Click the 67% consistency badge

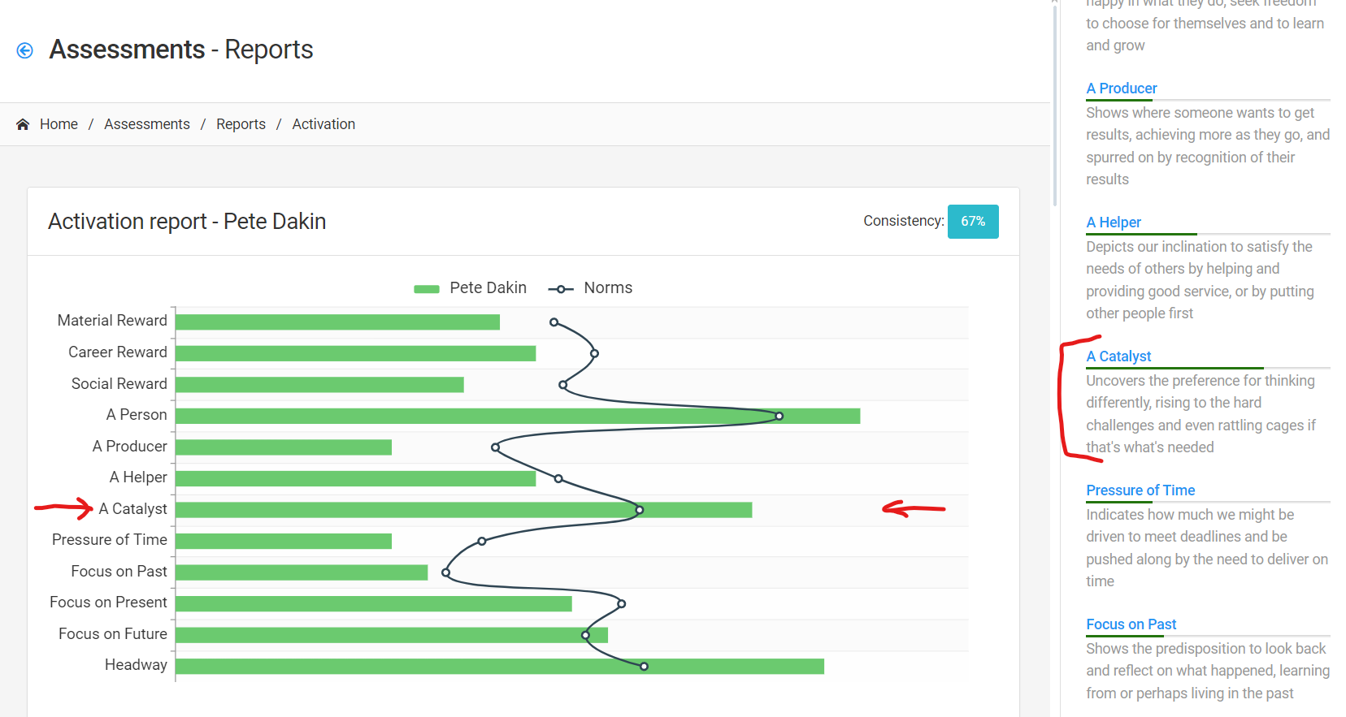click(x=972, y=222)
